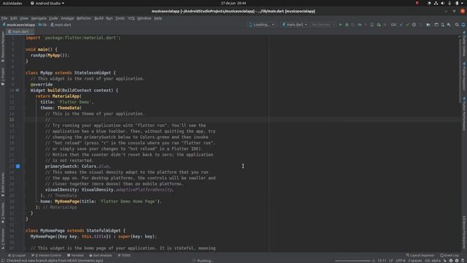
Task: Click the green Debug bug icon
Action: pyautogui.click(x=347, y=25)
